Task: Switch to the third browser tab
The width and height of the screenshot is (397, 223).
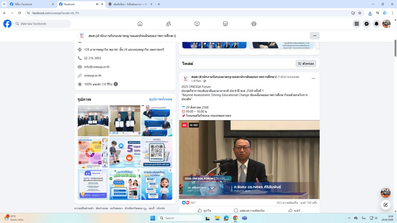Action: coord(130,4)
